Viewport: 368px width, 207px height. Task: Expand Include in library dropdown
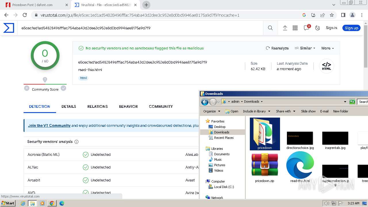tap(256, 111)
